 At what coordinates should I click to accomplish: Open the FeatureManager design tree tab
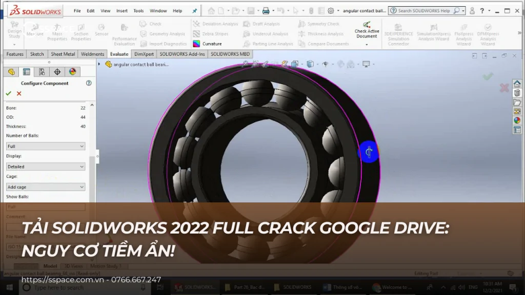point(11,72)
